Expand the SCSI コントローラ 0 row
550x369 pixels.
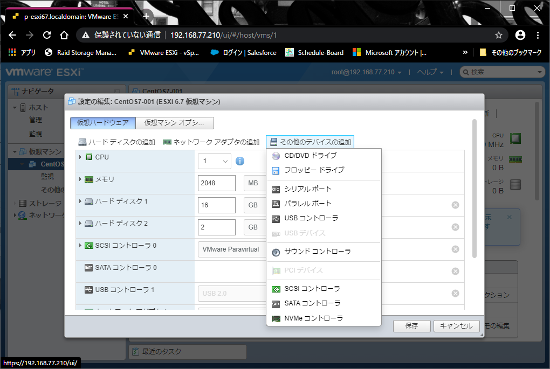(80, 245)
